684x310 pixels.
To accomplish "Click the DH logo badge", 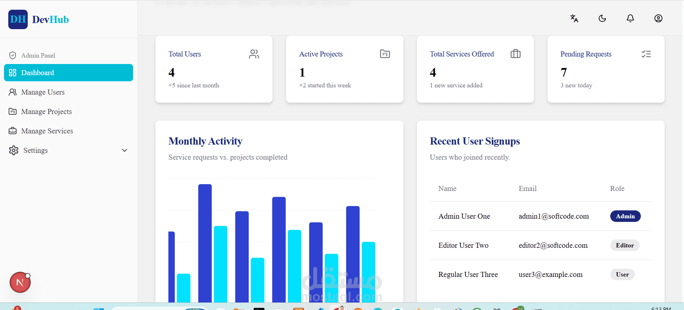I will (18, 19).
